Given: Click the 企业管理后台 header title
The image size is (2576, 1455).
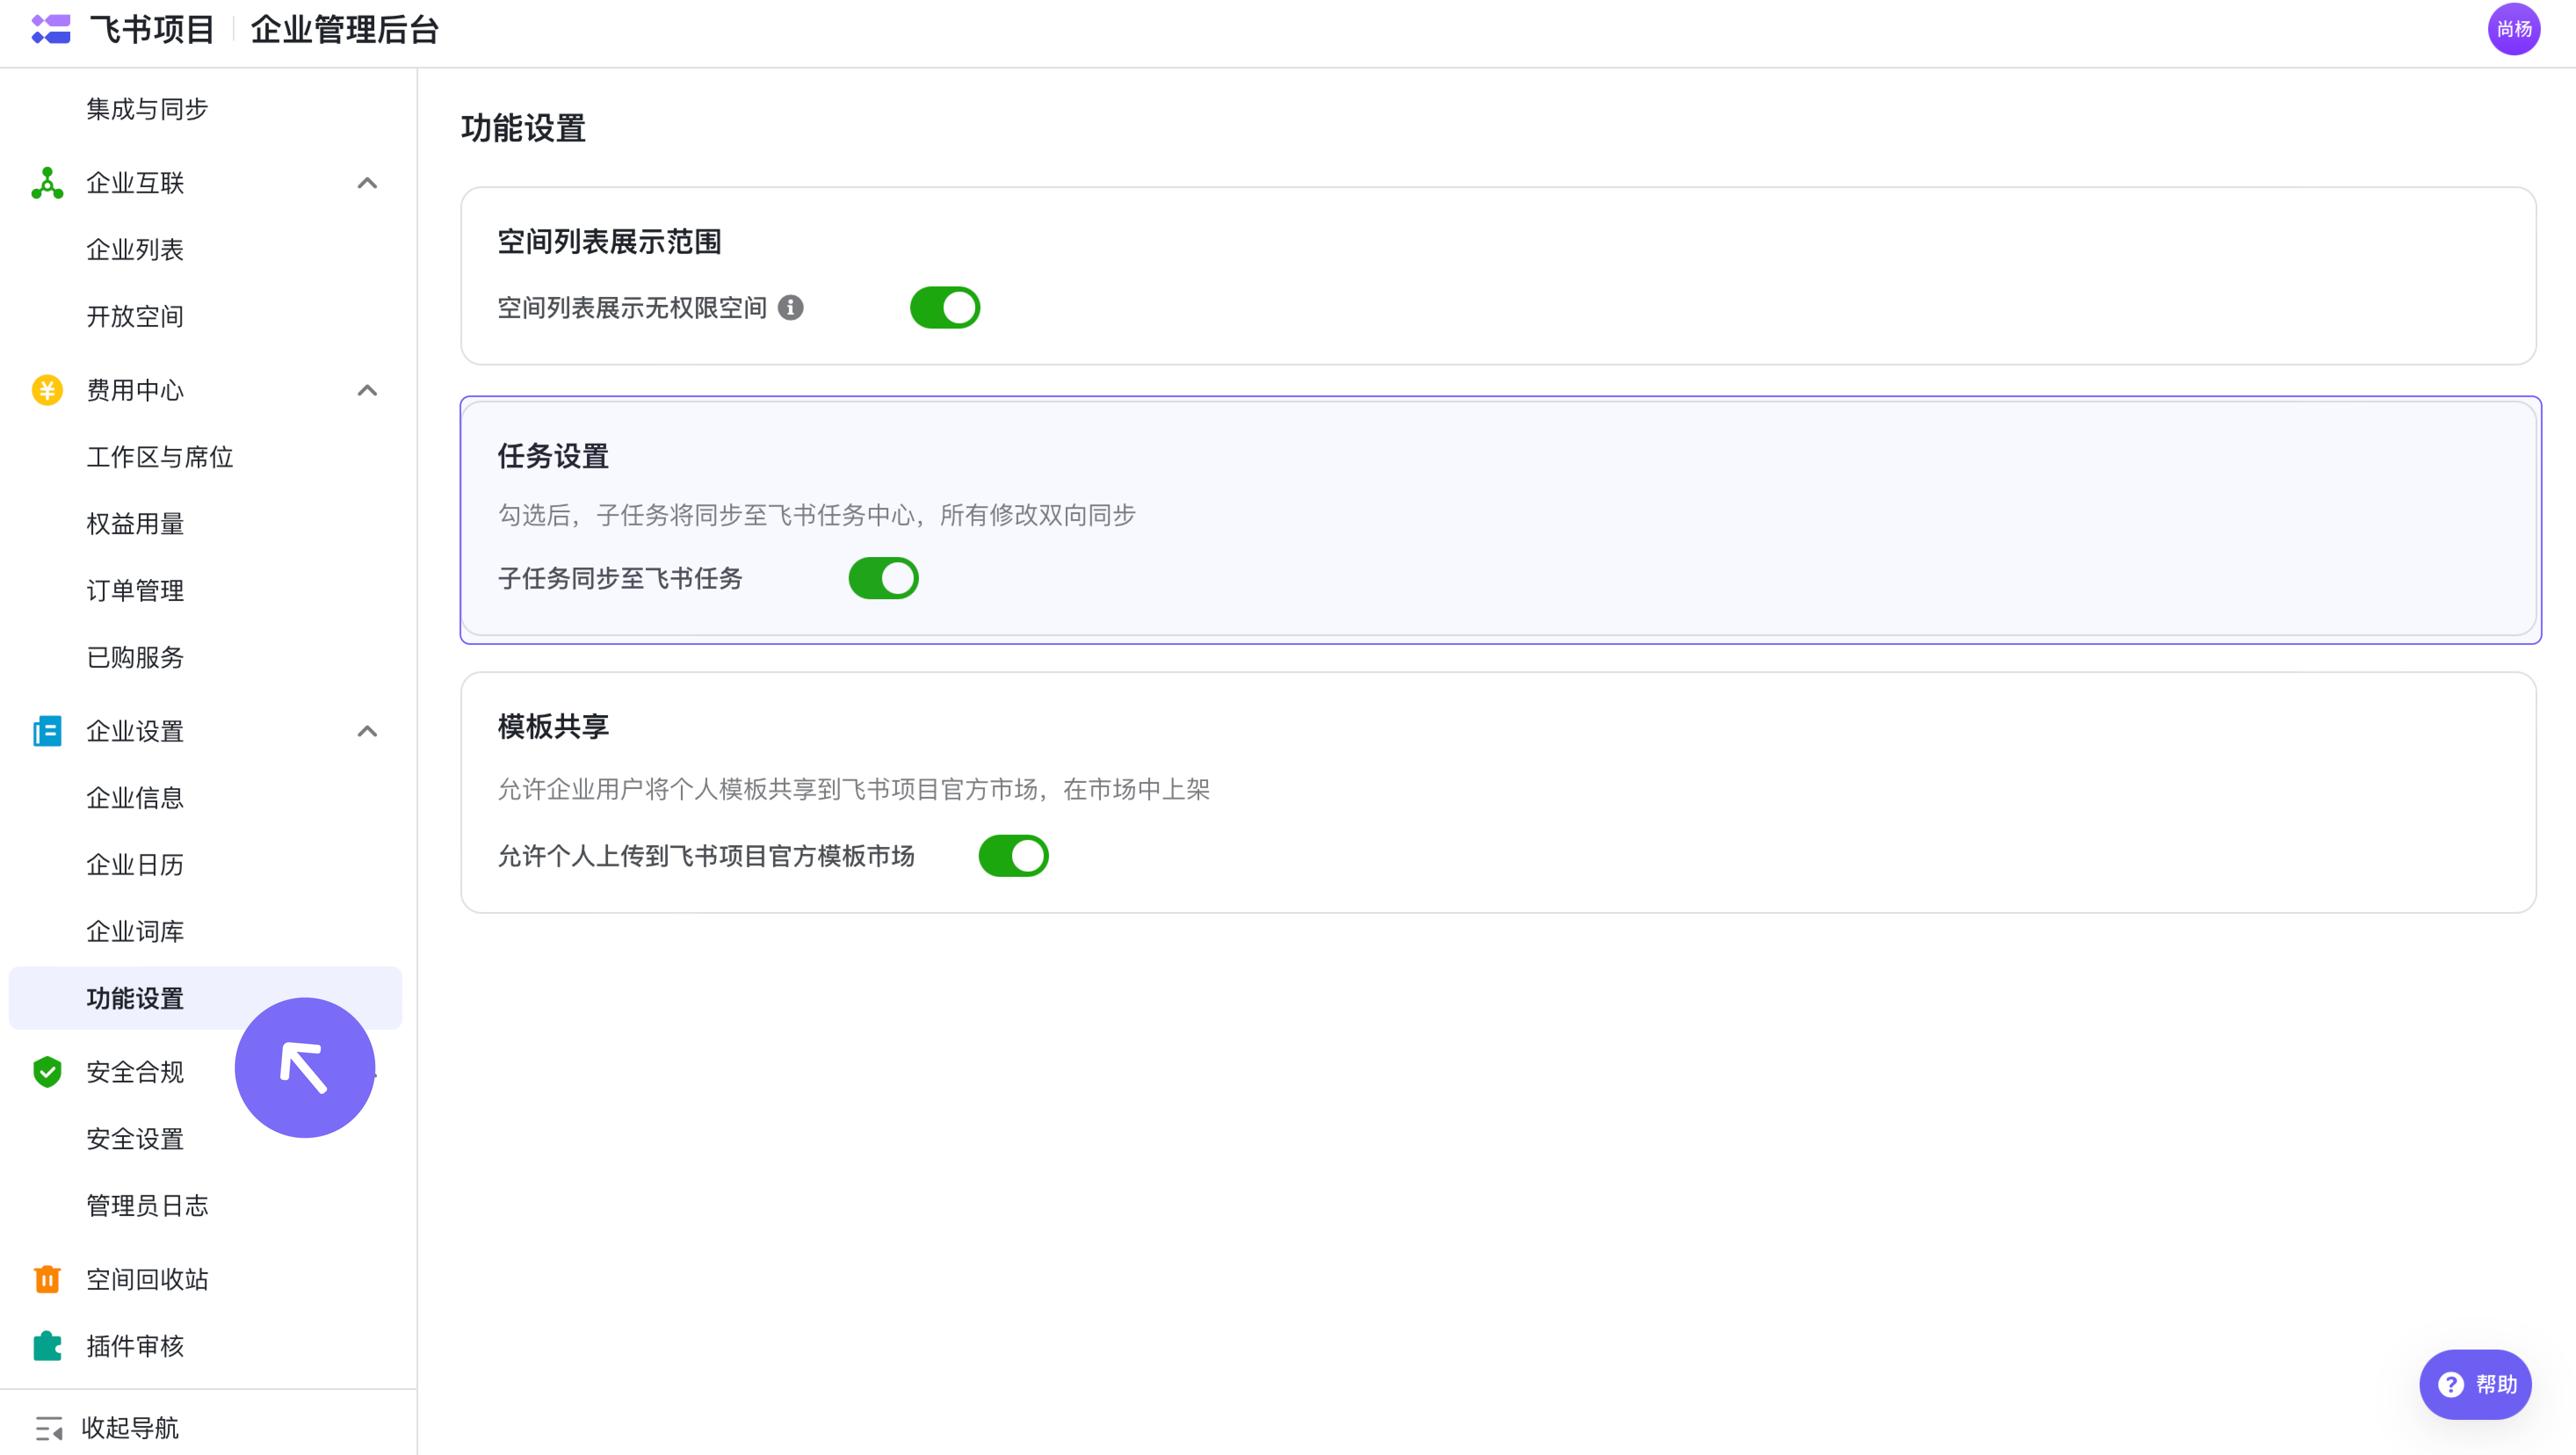Looking at the screenshot, I should coord(345,30).
